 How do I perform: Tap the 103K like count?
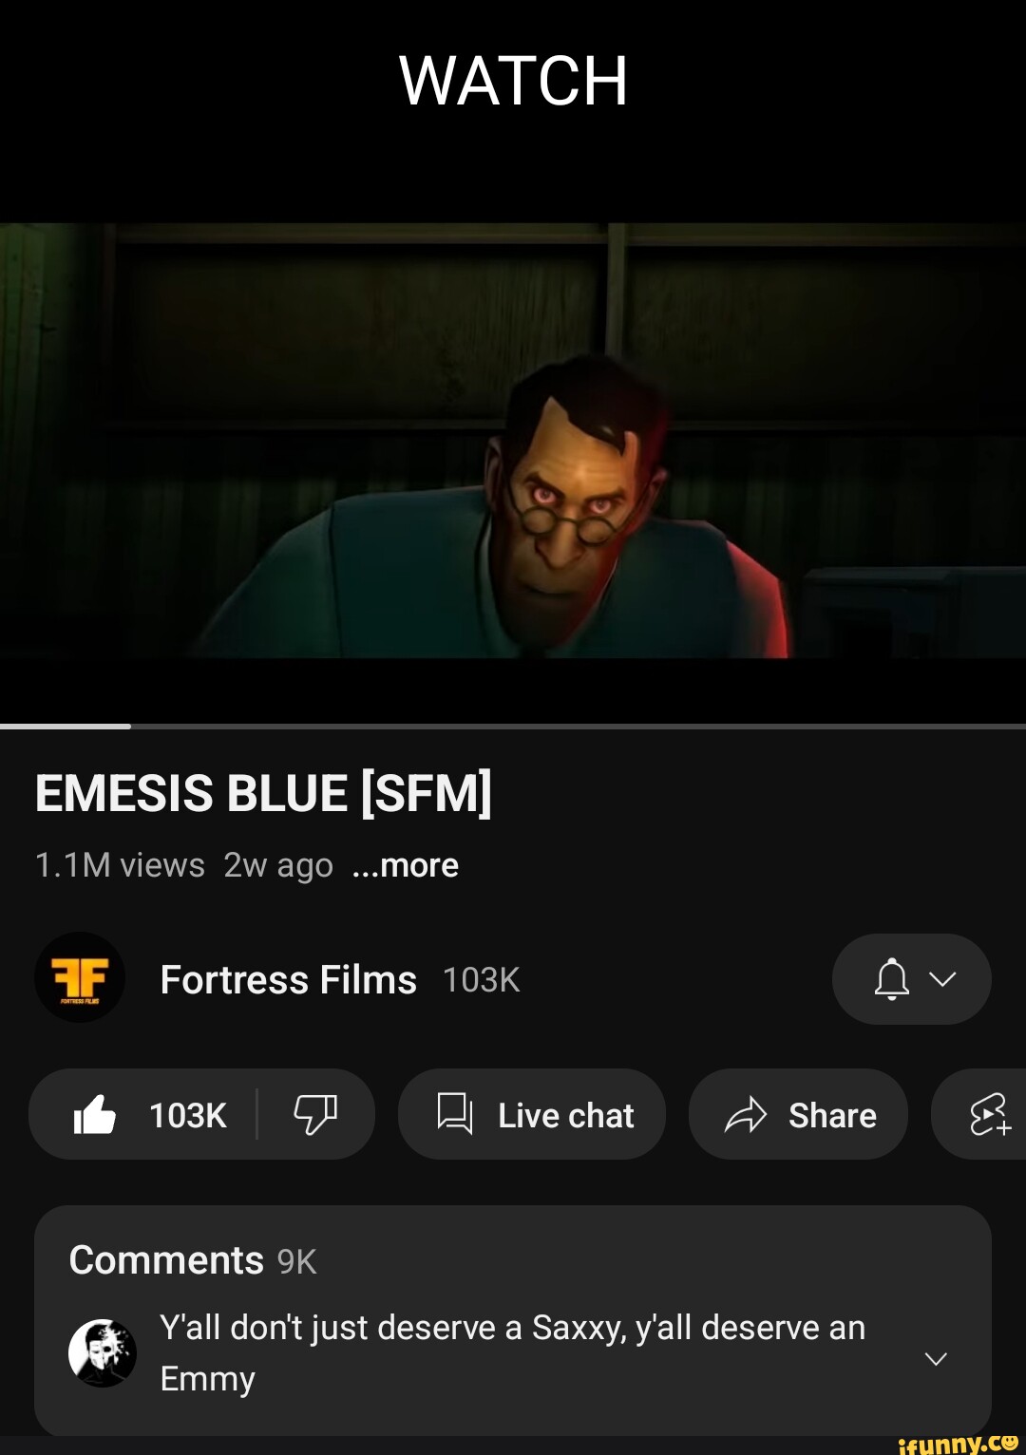tap(188, 1115)
